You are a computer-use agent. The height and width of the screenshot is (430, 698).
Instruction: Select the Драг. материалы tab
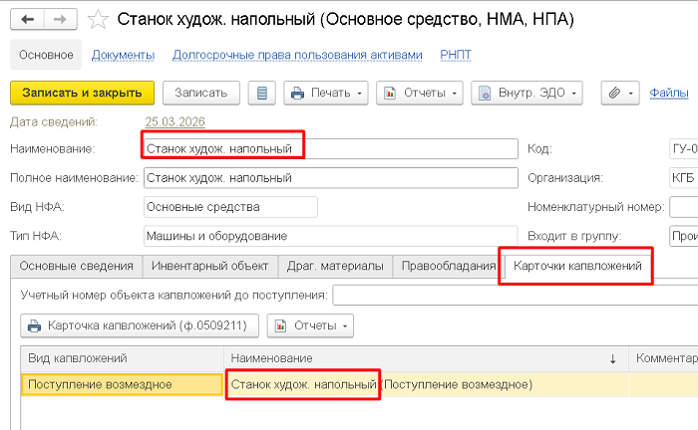[335, 266]
